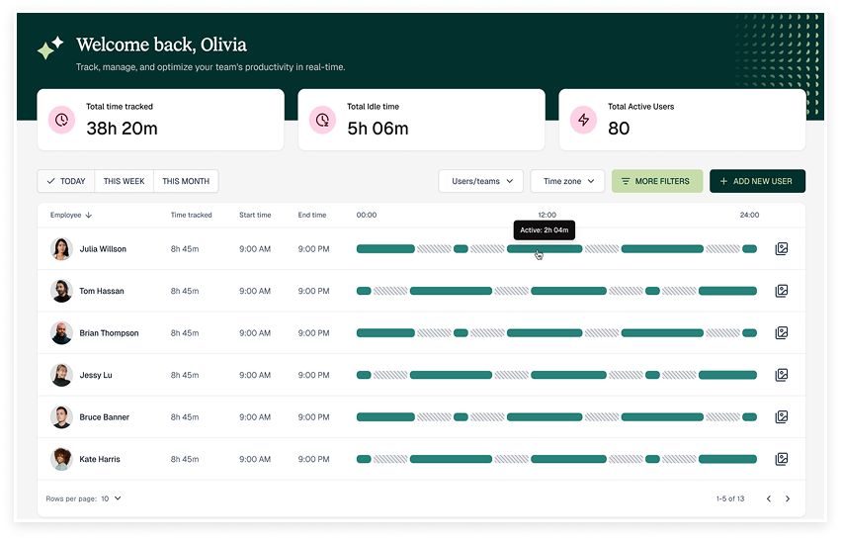
Task: Switch range to THIS MONTH
Action: 186,181
